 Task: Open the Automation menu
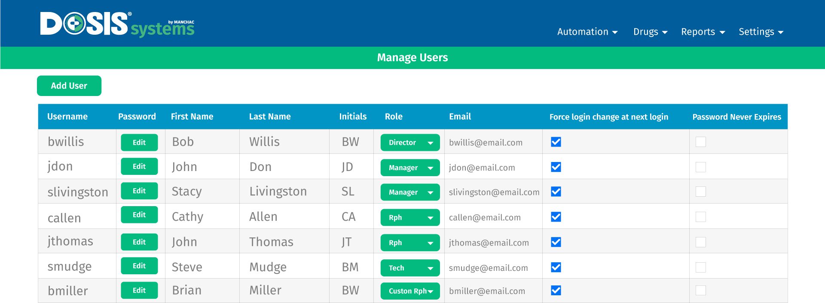tap(587, 32)
